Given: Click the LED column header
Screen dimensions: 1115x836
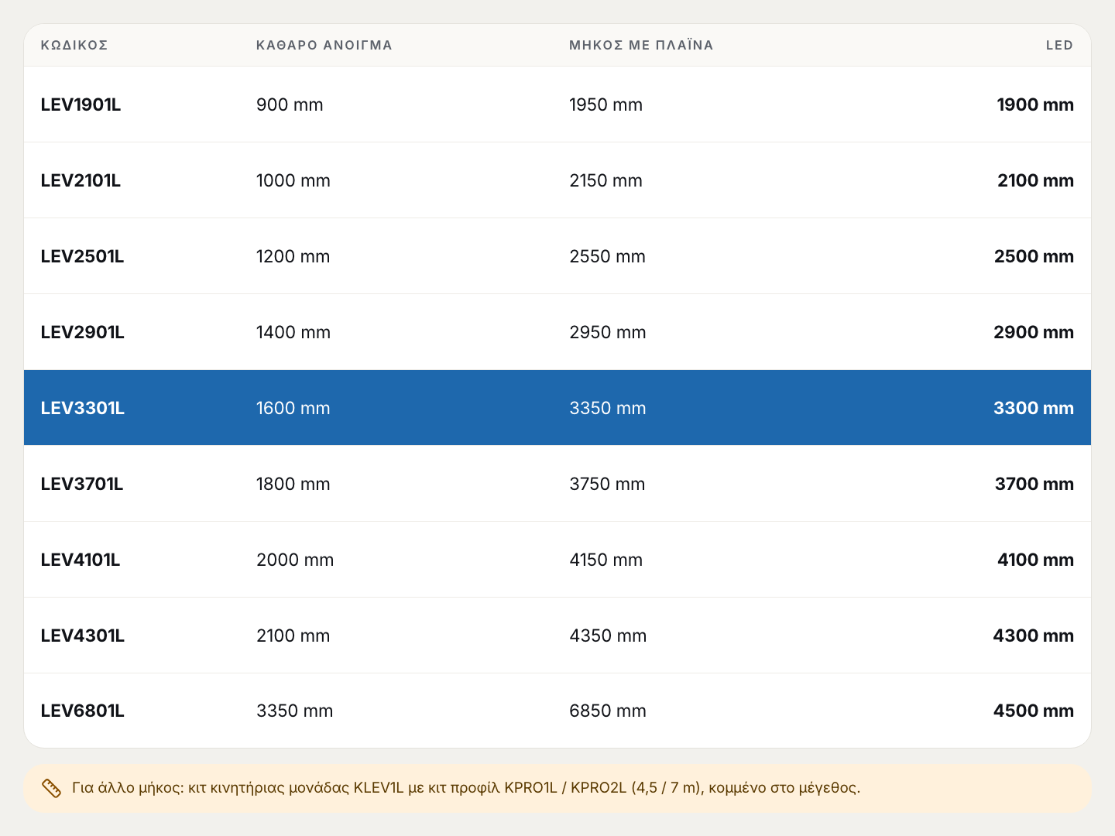Looking at the screenshot, I should 1059,45.
